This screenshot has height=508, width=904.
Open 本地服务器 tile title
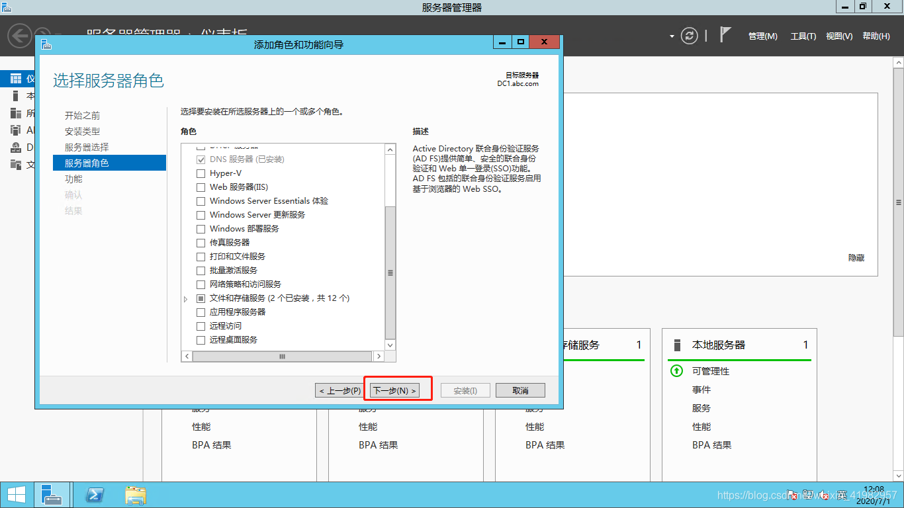coord(719,345)
